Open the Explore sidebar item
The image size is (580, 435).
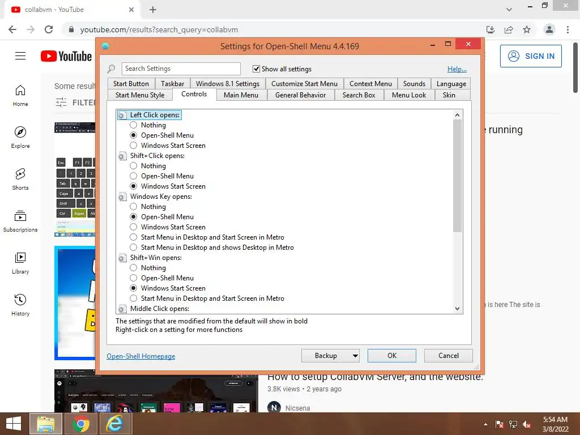click(20, 138)
